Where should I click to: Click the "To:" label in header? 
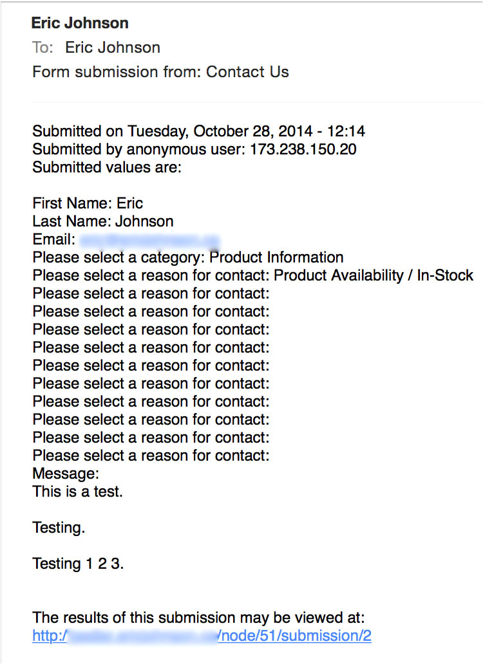click(44, 48)
